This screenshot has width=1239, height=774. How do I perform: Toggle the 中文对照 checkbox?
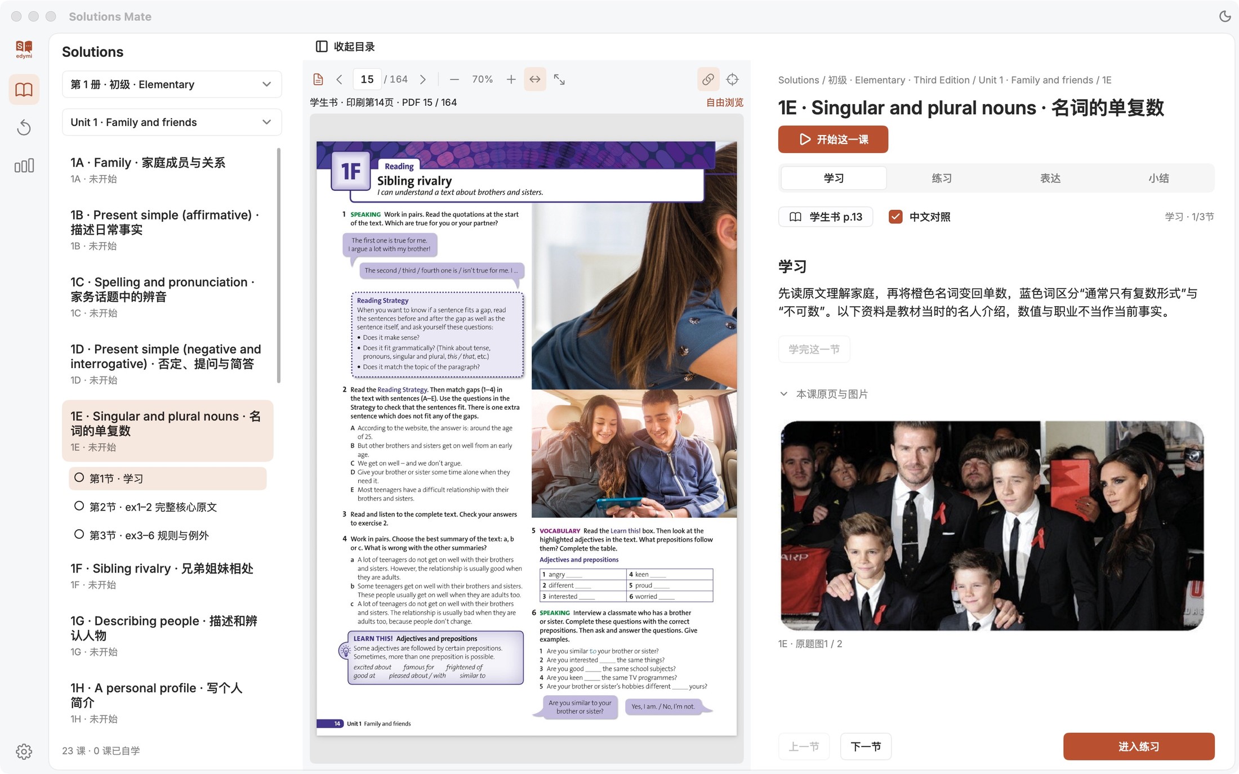[895, 217]
